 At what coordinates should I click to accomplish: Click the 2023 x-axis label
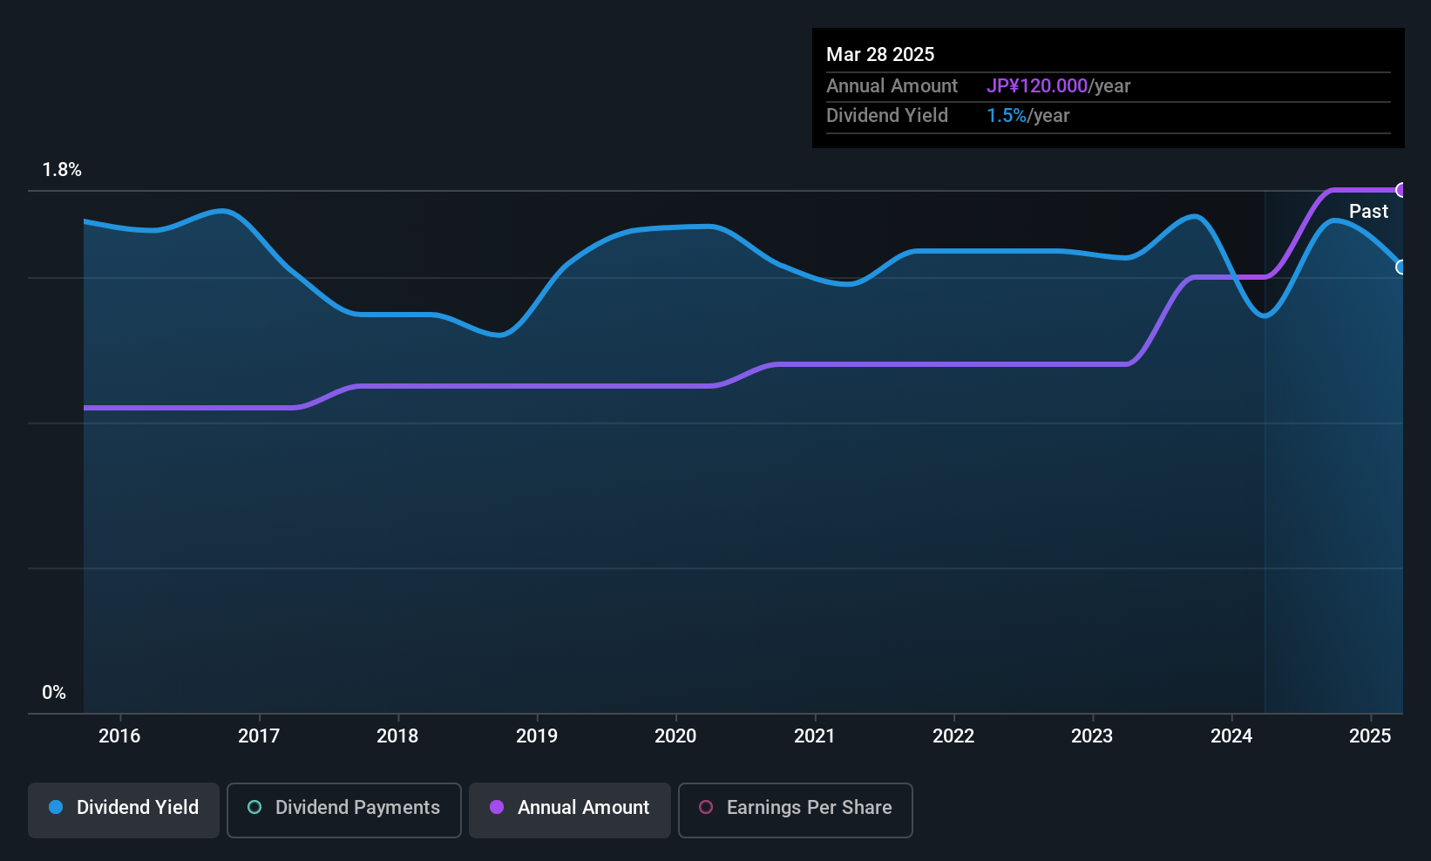pyautogui.click(x=1092, y=736)
